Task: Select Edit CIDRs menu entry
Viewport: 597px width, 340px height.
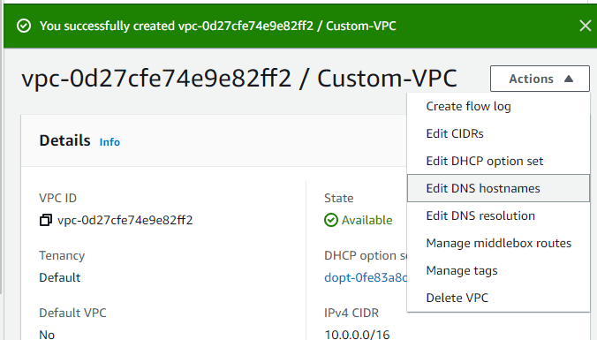Action: [x=498, y=133]
